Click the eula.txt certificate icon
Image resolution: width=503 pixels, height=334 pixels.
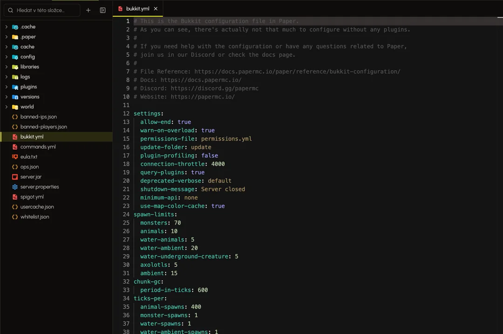point(15,157)
